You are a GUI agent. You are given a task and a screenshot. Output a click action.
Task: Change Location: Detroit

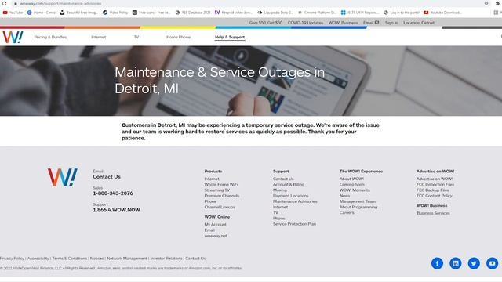419,23
